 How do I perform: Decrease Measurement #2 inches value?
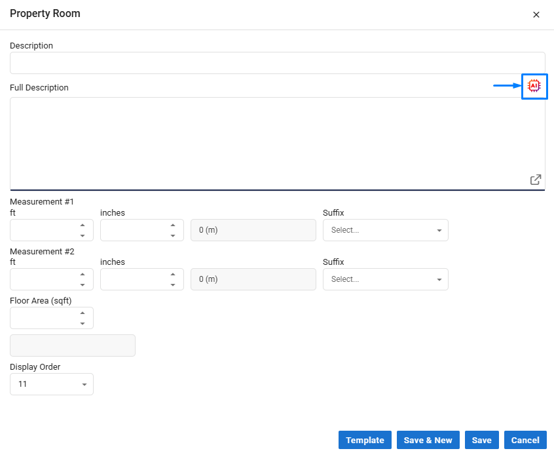click(173, 285)
